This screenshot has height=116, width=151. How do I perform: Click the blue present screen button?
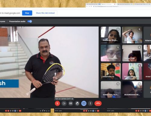click(84, 103)
